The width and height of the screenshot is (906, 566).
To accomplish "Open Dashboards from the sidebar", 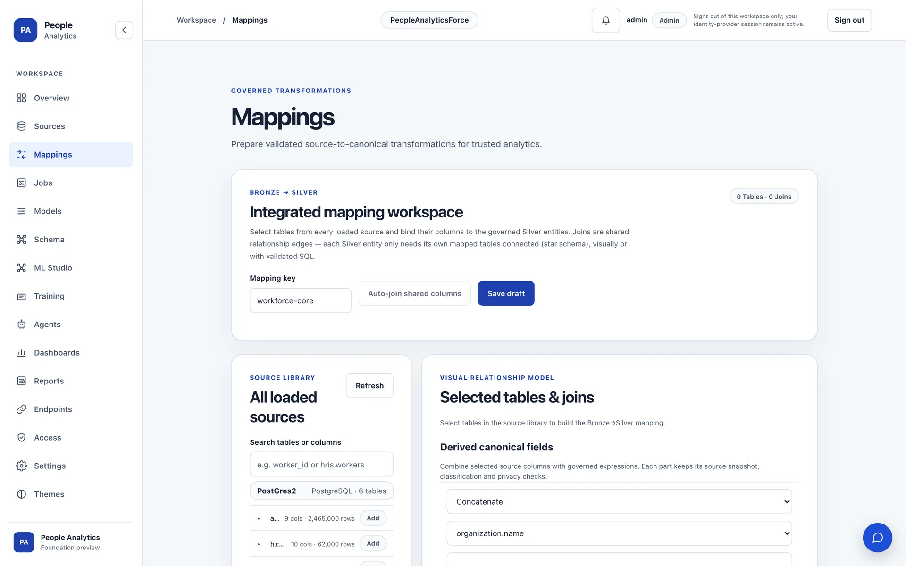I will point(71,353).
